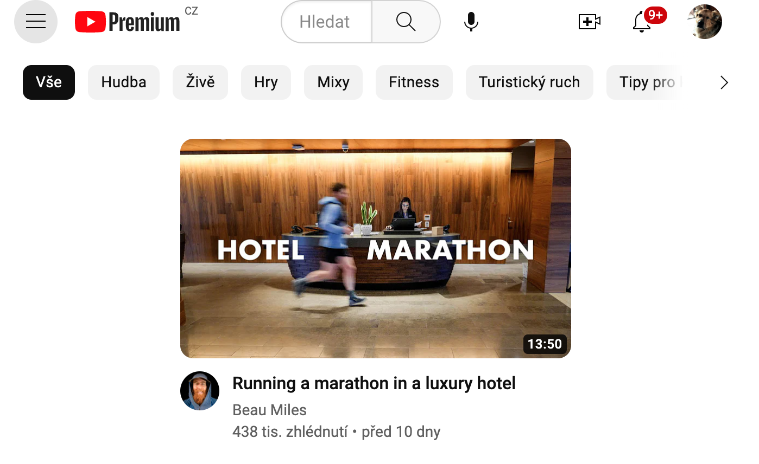Visit the Beau Miles channel name link
Image resolution: width=759 pixels, height=464 pixels.
(269, 410)
